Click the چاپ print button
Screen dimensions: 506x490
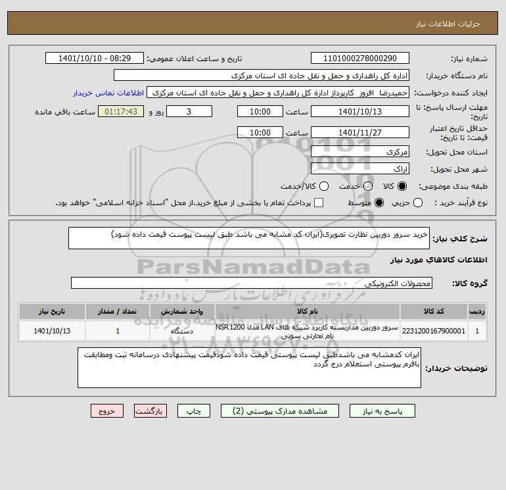click(194, 411)
